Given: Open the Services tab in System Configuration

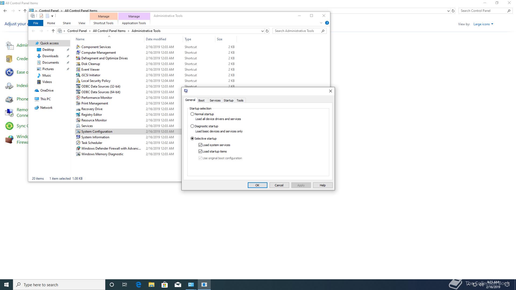Looking at the screenshot, I should coord(215,100).
